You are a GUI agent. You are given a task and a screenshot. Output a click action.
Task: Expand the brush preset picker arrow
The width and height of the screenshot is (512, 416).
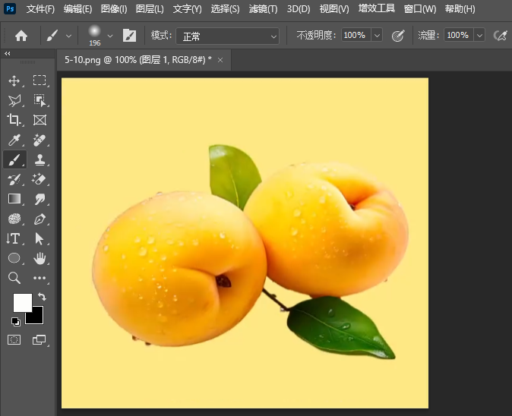tap(110, 36)
